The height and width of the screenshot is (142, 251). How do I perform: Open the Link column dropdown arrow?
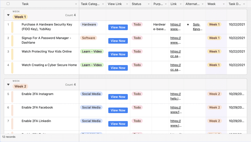click(181, 4)
